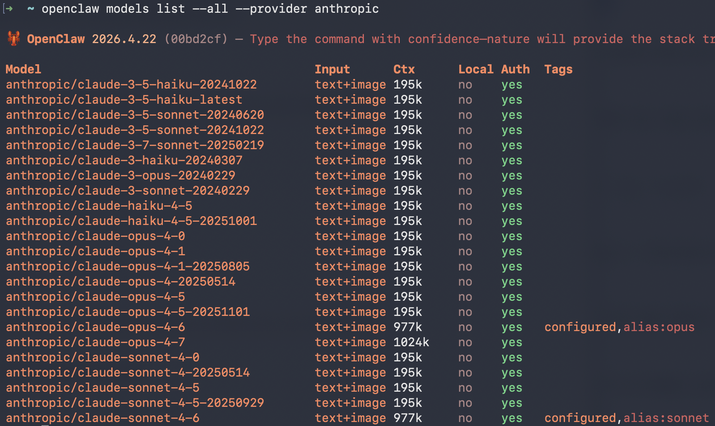Click anthropic/claude-3-5-haiku-latest entry
715x426 pixels.
point(124,100)
